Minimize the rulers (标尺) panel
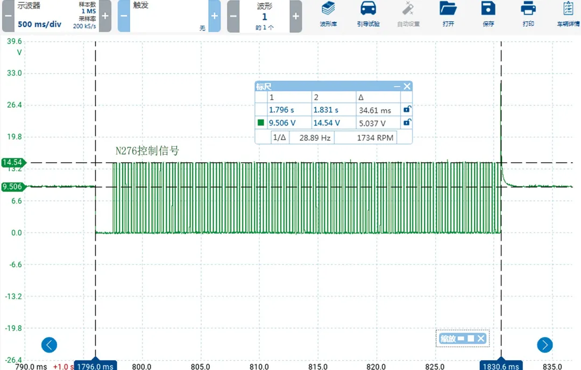The image size is (581, 370). [397, 86]
